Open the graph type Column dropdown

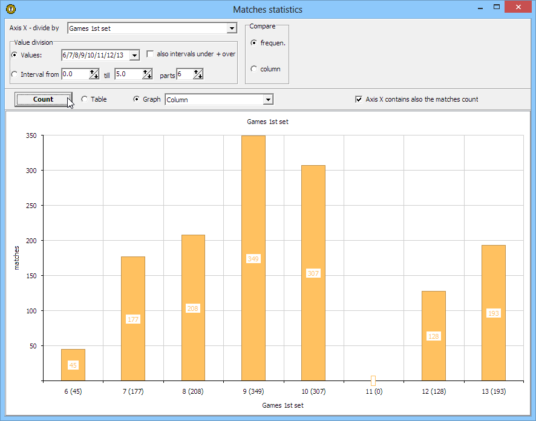(x=268, y=100)
